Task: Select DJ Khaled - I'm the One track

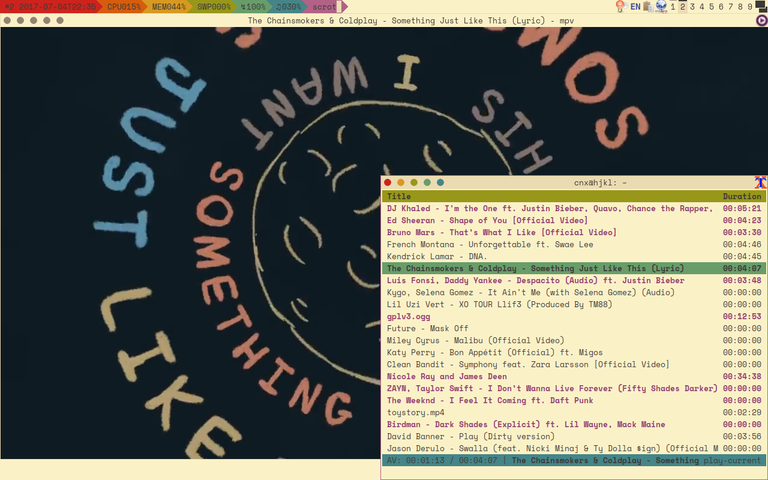Action: 574,208
